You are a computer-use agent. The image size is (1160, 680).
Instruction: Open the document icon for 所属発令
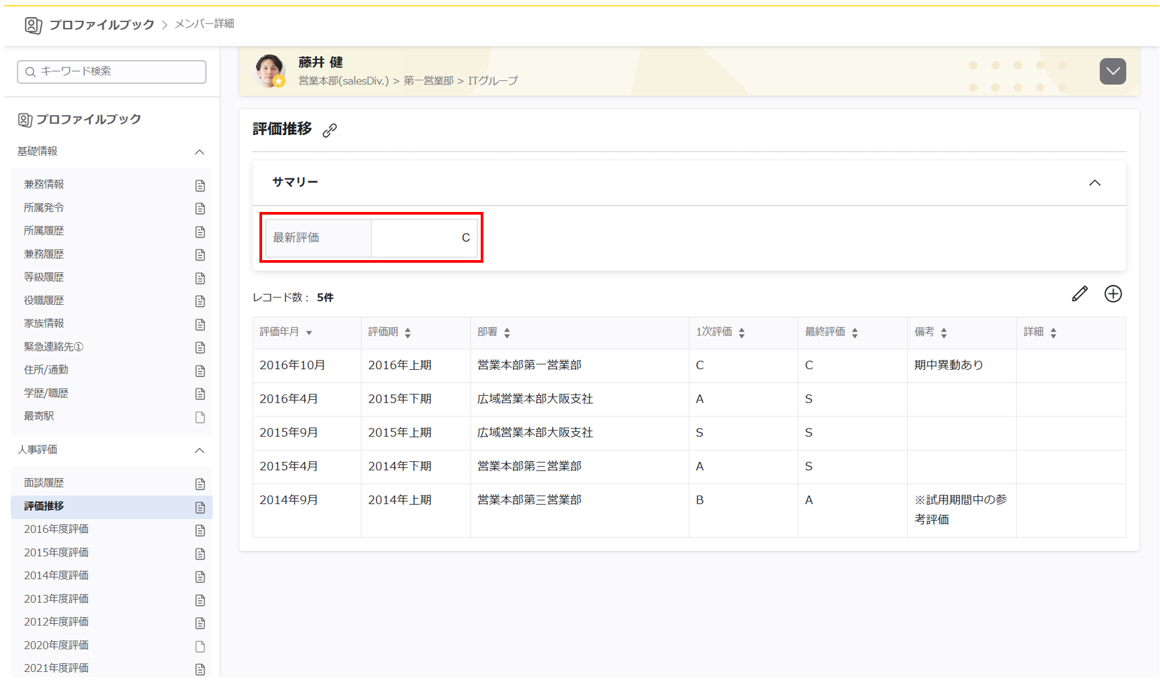pos(200,209)
